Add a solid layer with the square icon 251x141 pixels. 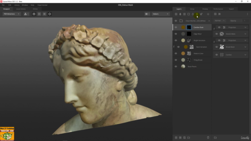coord(189,14)
